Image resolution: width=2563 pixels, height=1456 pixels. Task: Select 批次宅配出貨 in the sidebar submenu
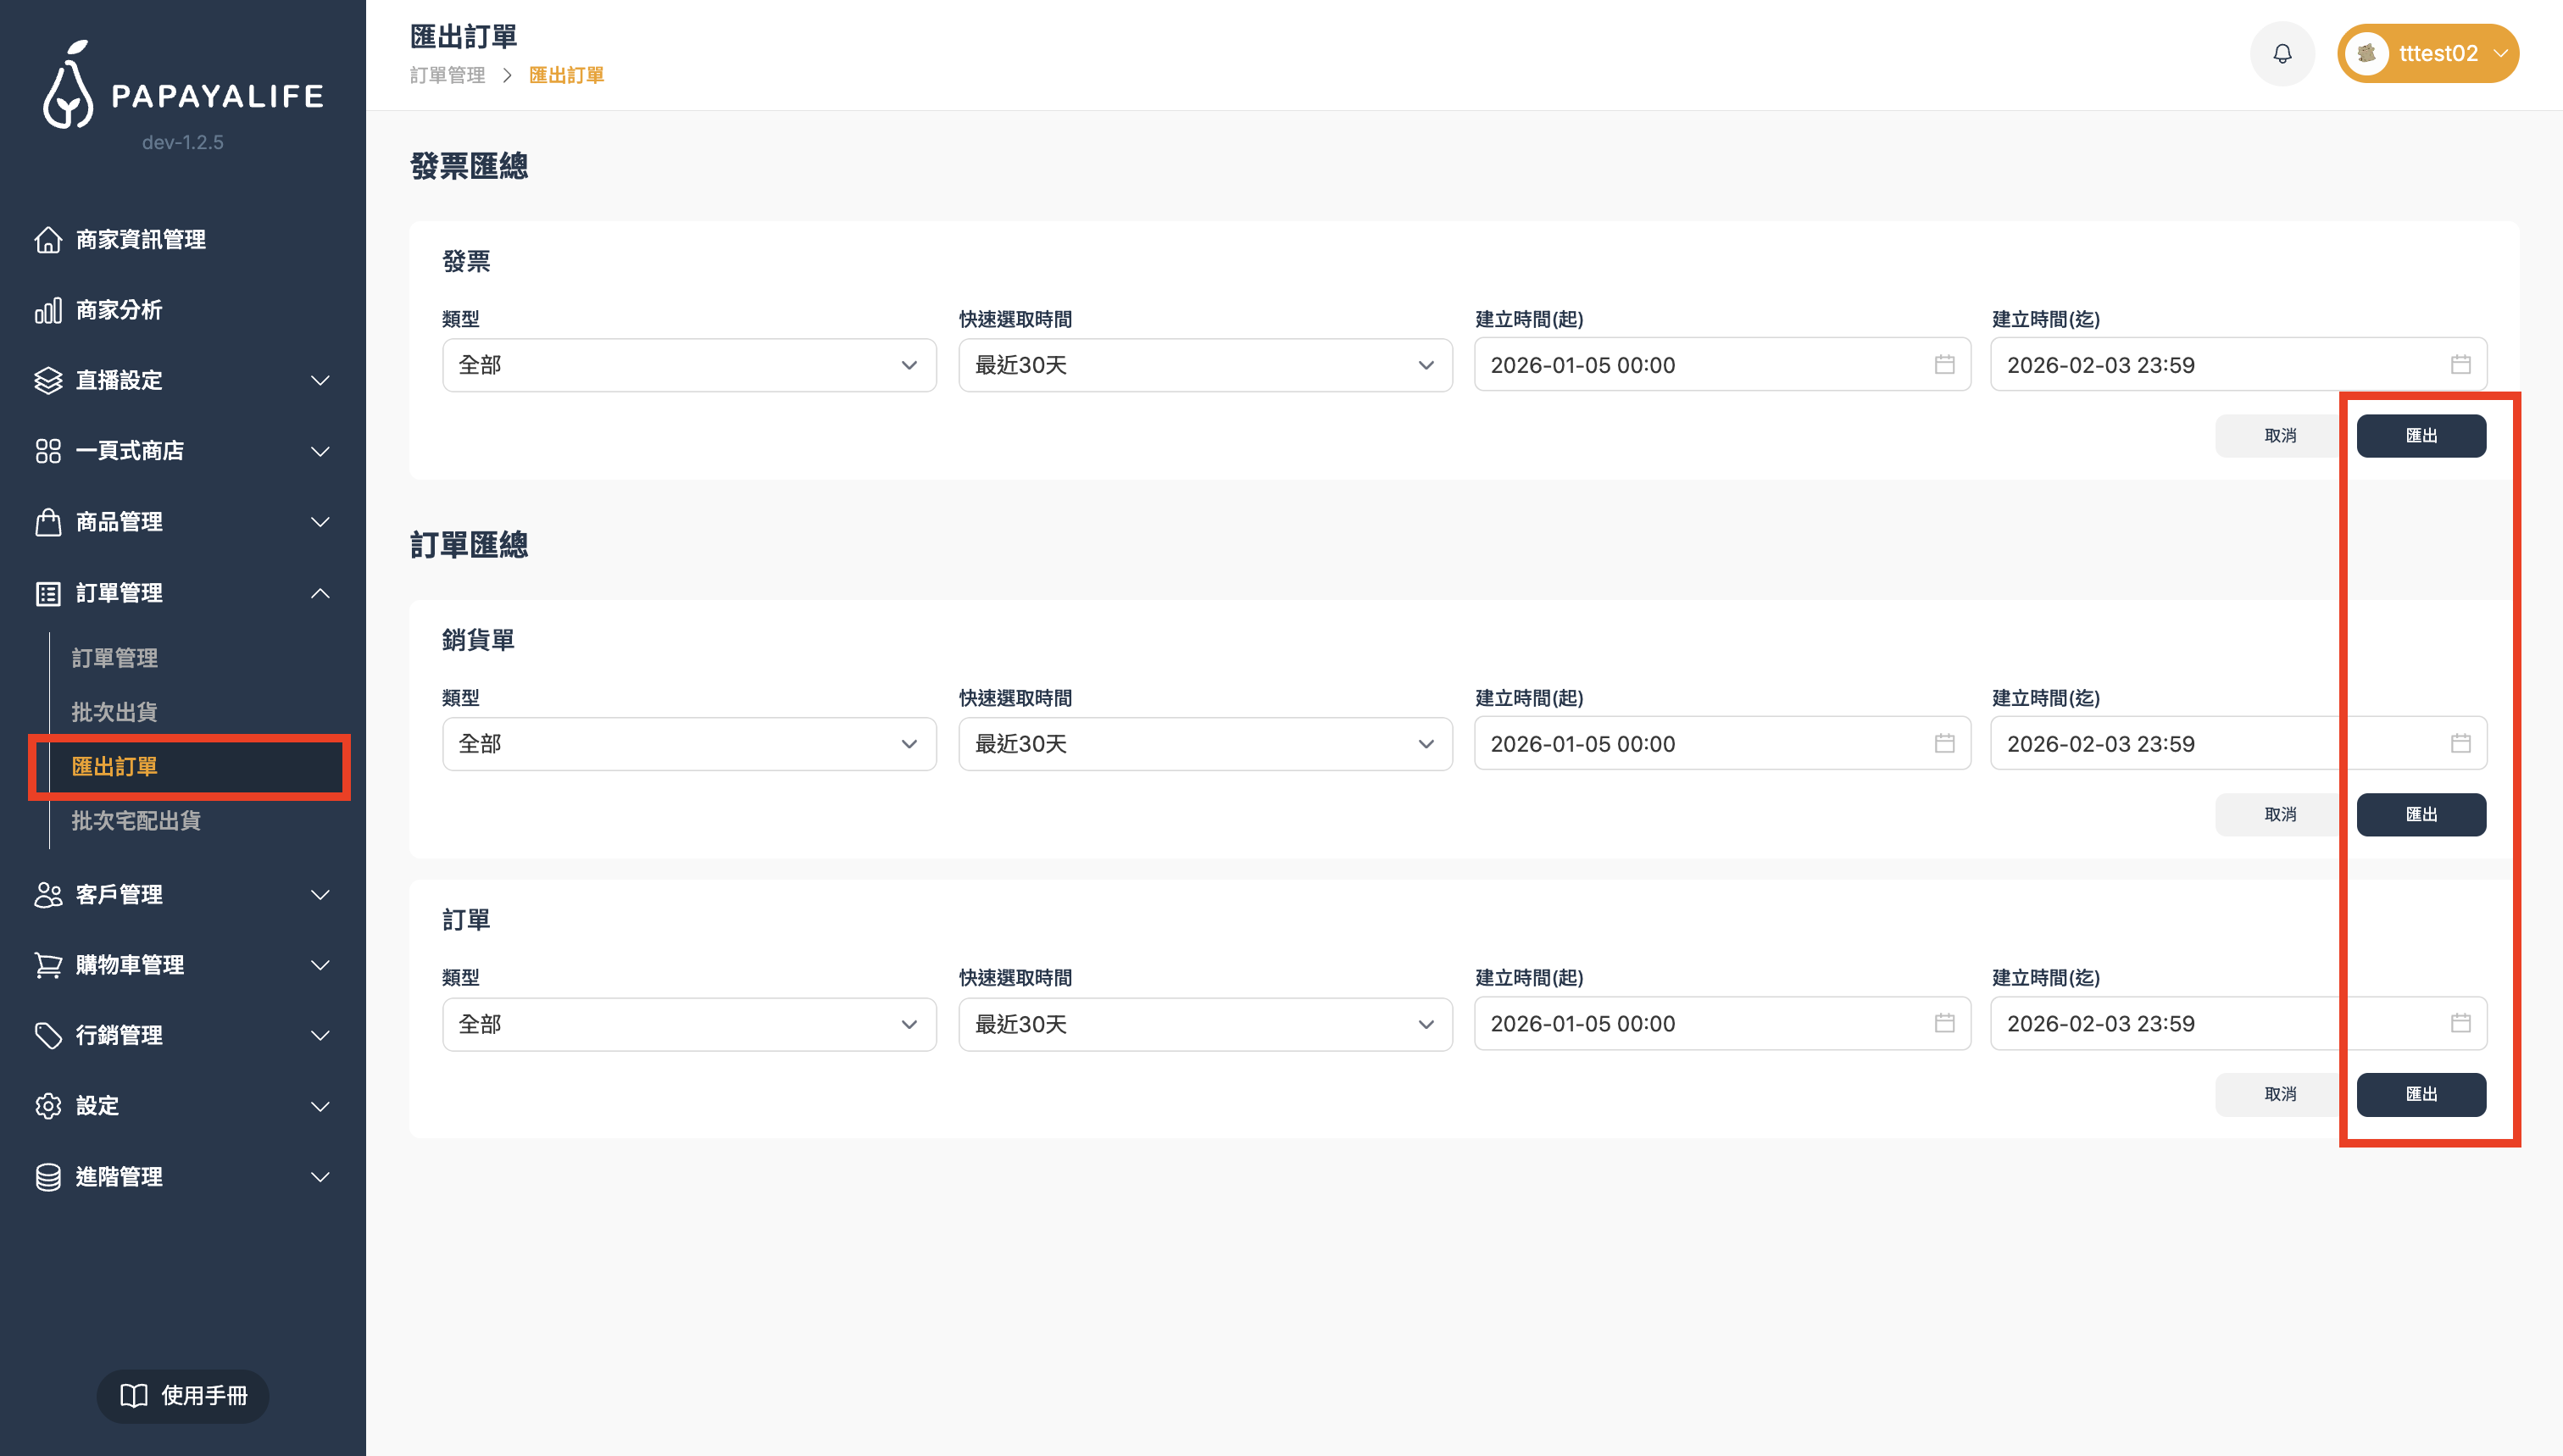(x=136, y=821)
